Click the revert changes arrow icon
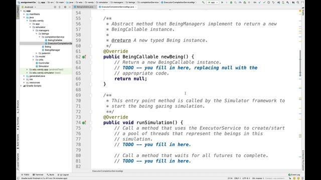 pos(273,2)
